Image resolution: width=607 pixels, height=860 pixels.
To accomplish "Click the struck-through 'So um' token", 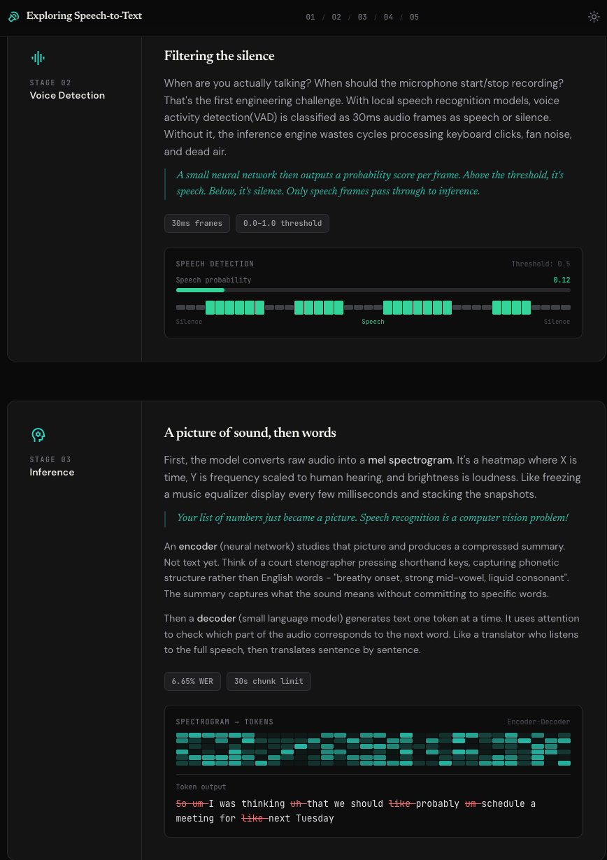I will coord(190,803).
